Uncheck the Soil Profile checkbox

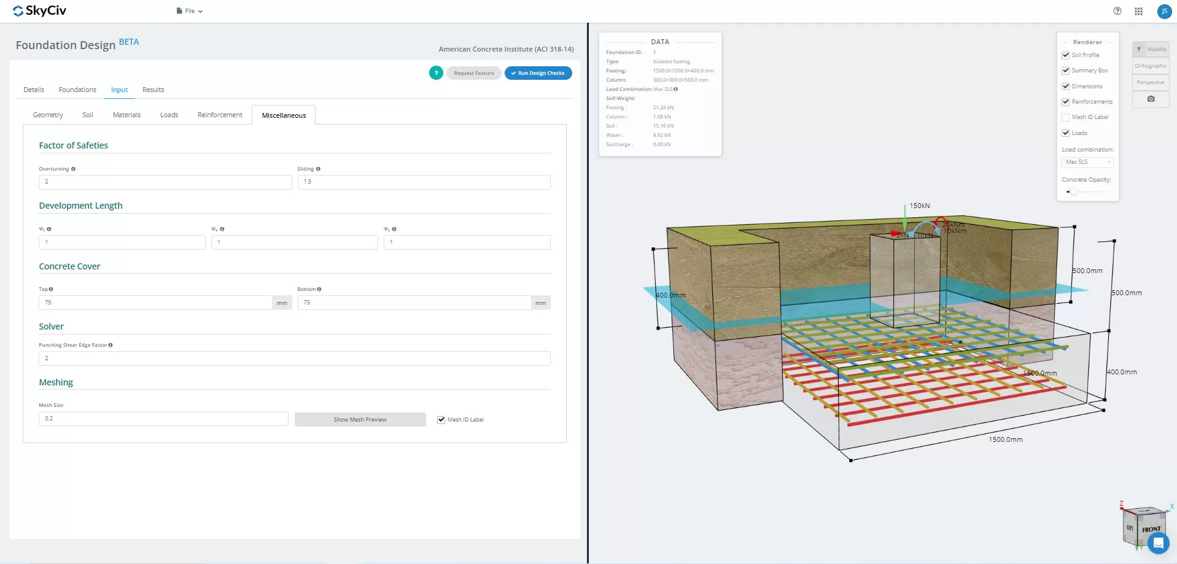click(x=1066, y=55)
